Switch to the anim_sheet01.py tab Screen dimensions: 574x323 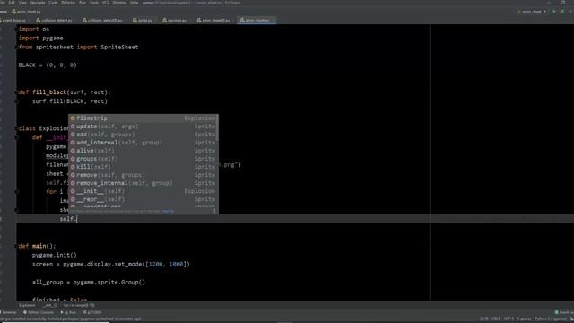pyautogui.click(x=213, y=20)
